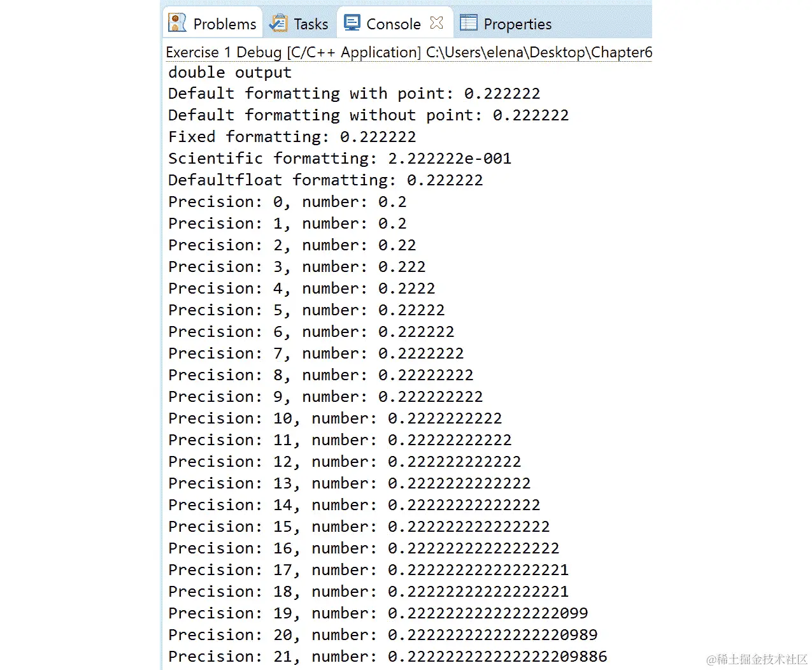Click the Properties table icon
Screen dimensions: 812x670
469,23
